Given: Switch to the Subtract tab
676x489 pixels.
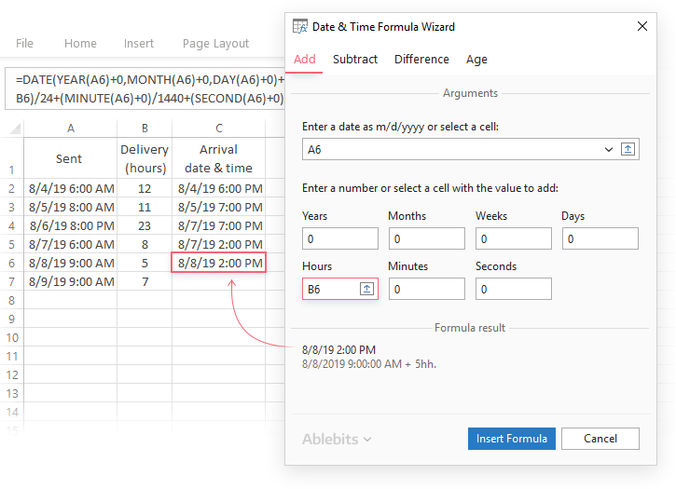Looking at the screenshot, I should tap(355, 59).
